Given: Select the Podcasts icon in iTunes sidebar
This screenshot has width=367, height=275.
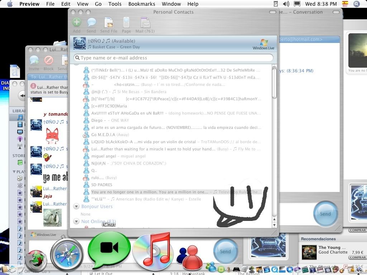Looking at the screenshot, I should pos(20,139).
